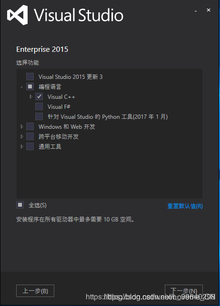The image size is (220, 306).
Task: Select the 通用工具 checkbox
Action: click(x=30, y=146)
